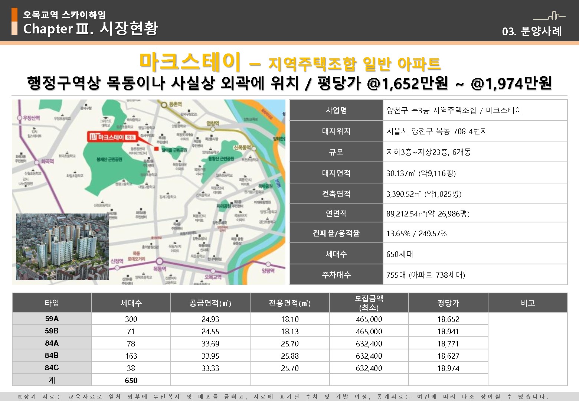This screenshot has height=401, width=579.
Task: Select the 59B type row label
Action: [52, 331]
